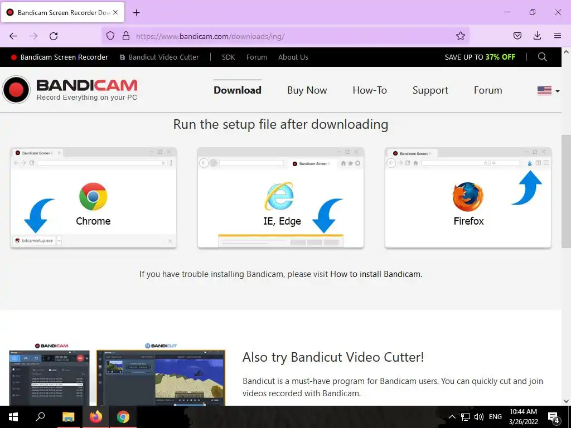This screenshot has width=571, height=428.
Task: Open the notification center icon
Action: 554,417
